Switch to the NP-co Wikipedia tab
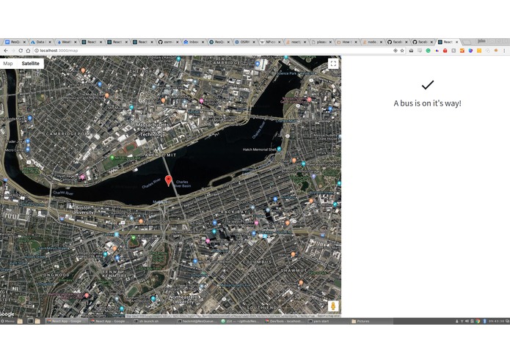Viewport: 510px width, 362px height. tap(270, 42)
